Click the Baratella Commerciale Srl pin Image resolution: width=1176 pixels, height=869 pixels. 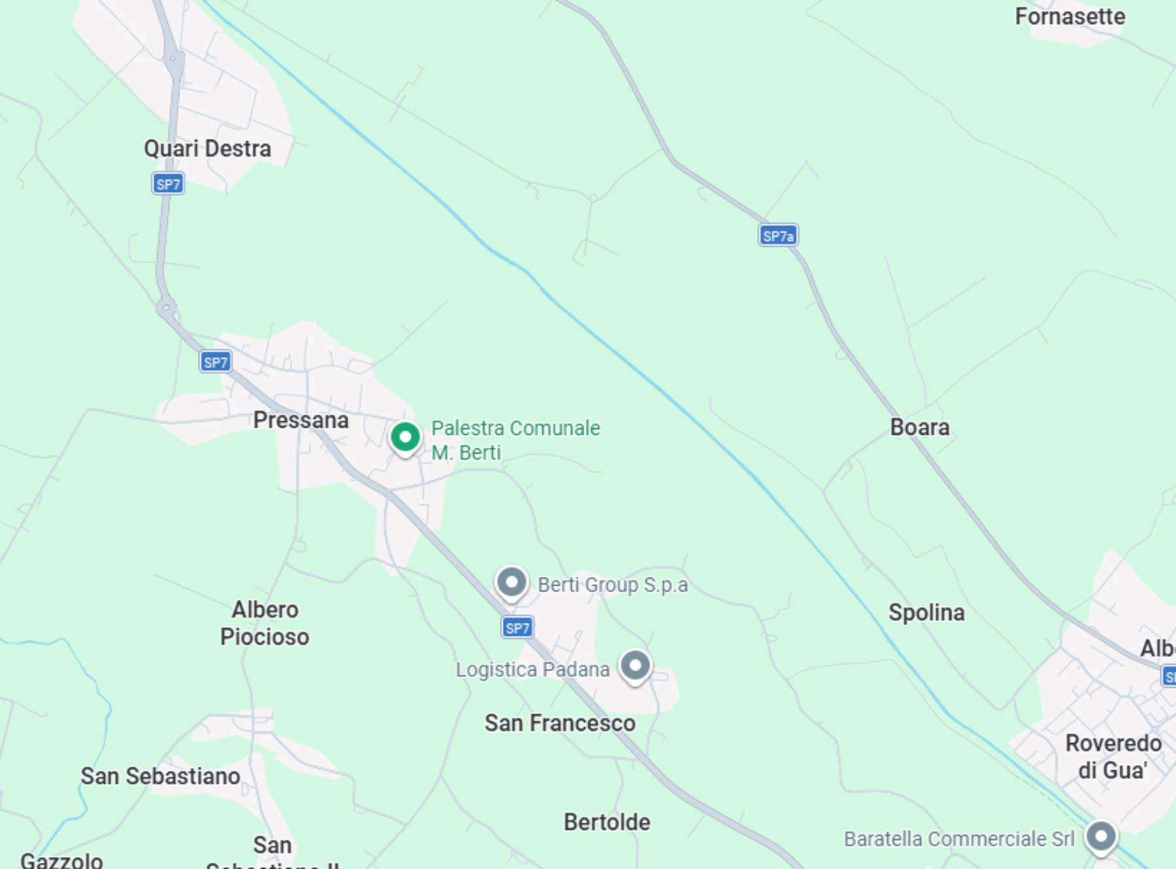pos(1101,838)
